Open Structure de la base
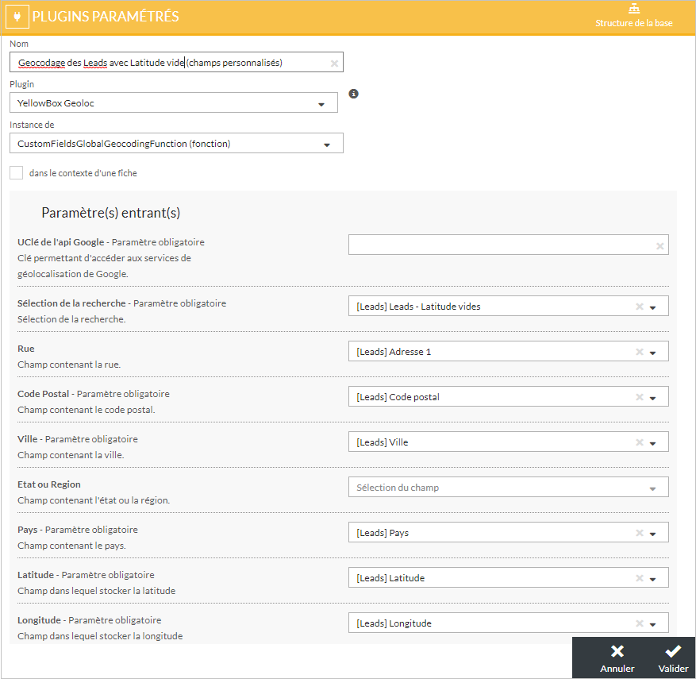The image size is (696, 679). pyautogui.click(x=633, y=16)
